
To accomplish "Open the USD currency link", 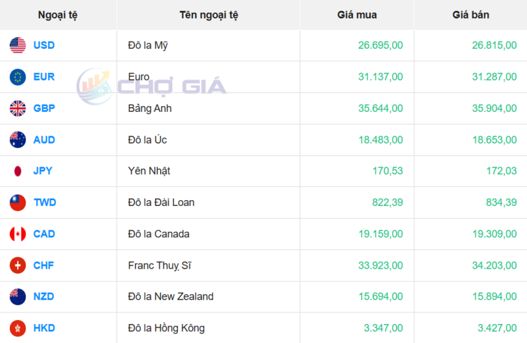I will (x=44, y=45).
